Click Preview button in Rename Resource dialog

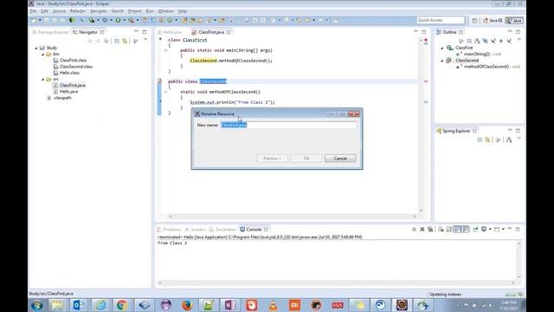tap(272, 158)
